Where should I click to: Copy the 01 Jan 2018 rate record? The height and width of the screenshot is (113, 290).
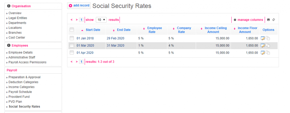tap(268, 38)
